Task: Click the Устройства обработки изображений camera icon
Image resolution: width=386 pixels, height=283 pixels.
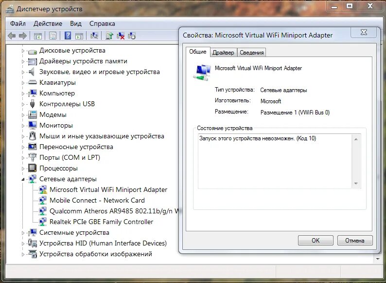Action: (33, 254)
